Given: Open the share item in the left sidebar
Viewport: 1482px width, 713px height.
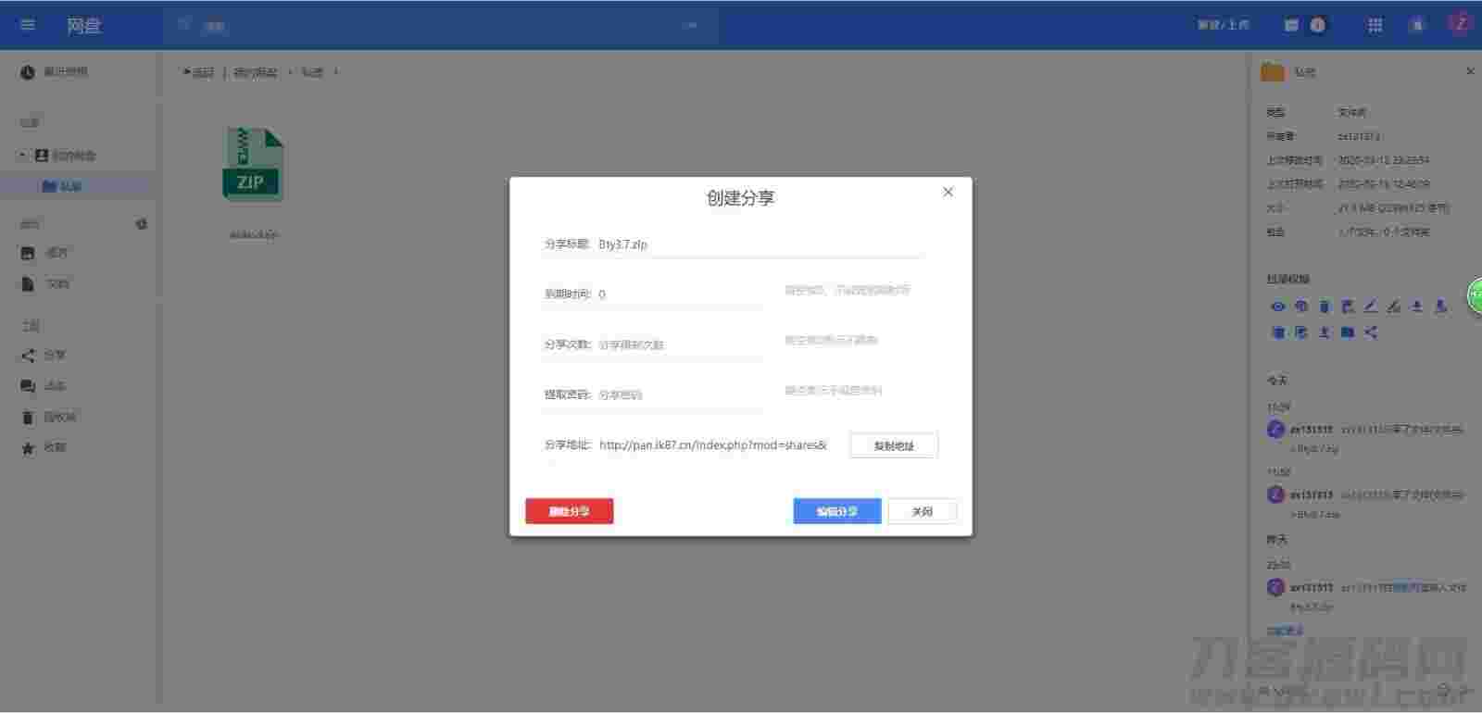Looking at the screenshot, I should [44, 356].
